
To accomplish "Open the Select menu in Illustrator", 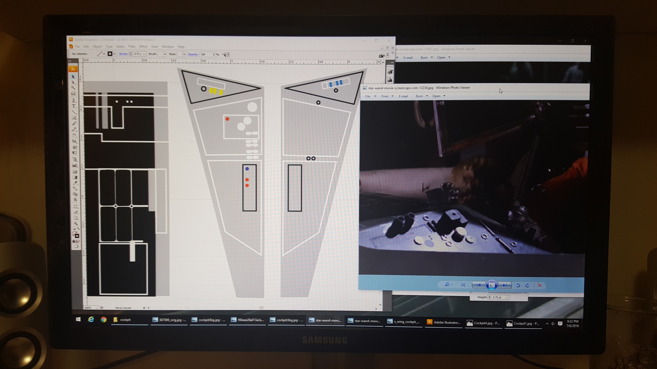I will tap(120, 46).
